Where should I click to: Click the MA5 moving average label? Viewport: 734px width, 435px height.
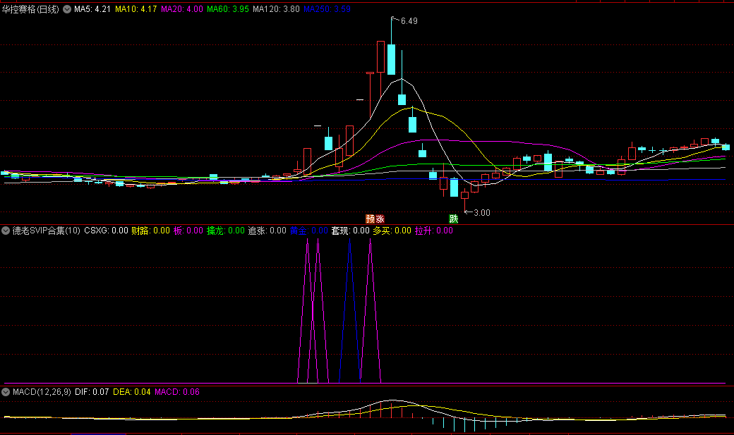click(x=92, y=10)
